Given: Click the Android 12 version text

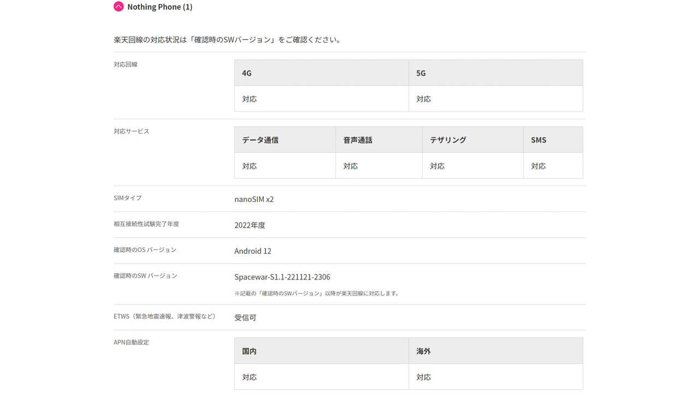Looking at the screenshot, I should point(253,251).
